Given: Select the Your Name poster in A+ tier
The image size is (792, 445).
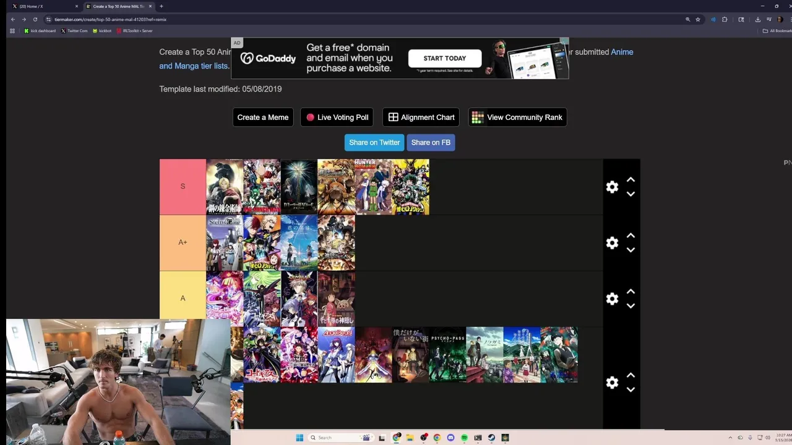Looking at the screenshot, I should [299, 243].
